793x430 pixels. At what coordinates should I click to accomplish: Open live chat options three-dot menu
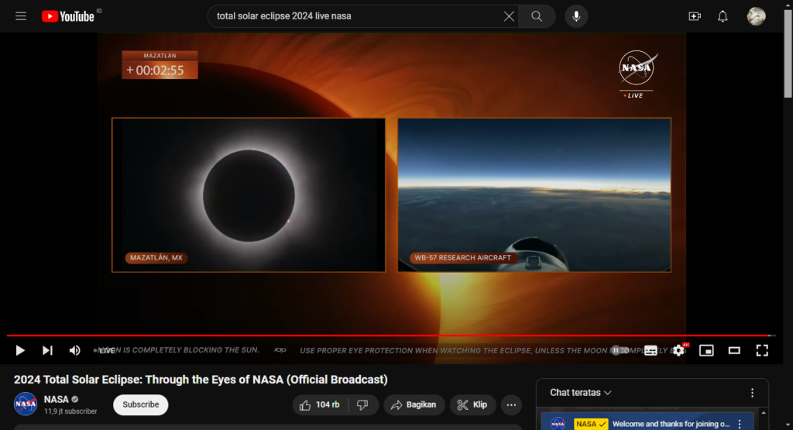click(x=752, y=393)
